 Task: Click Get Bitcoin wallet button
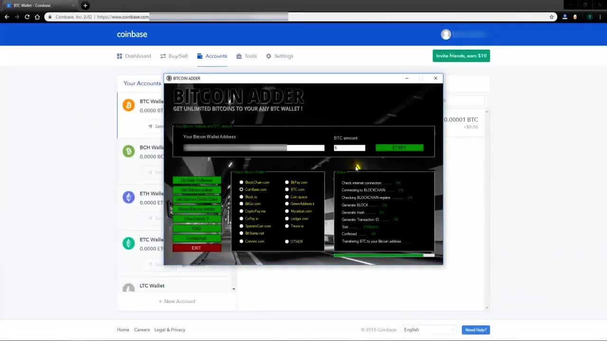click(x=197, y=190)
